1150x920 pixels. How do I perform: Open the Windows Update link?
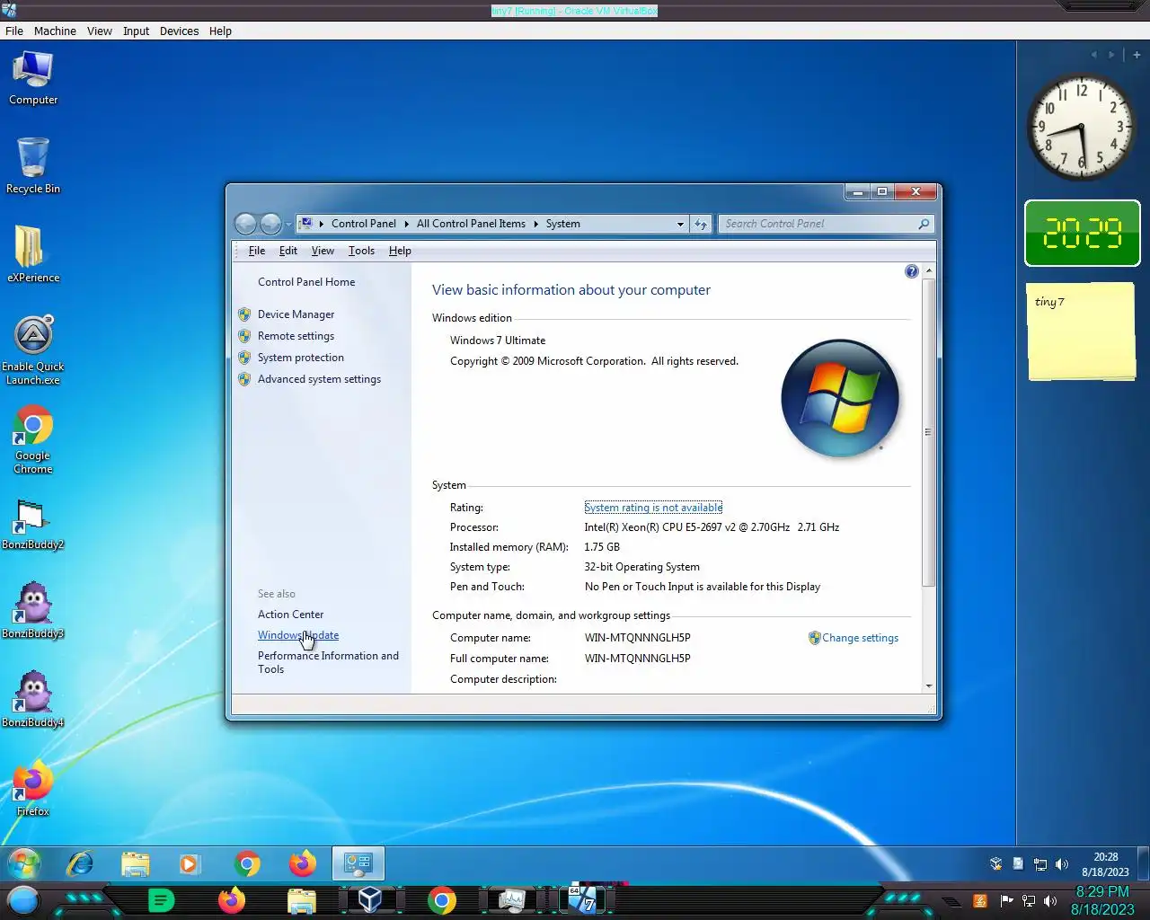[x=298, y=635]
